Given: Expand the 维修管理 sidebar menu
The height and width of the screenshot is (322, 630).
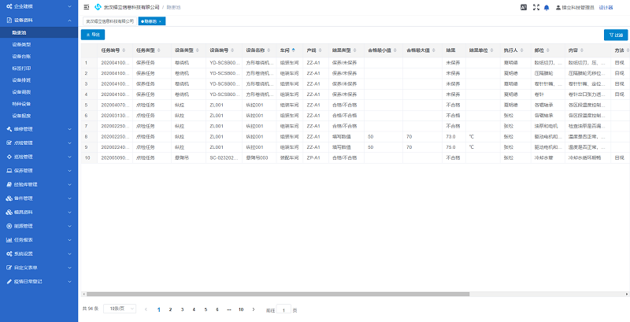Looking at the screenshot, I should (38, 129).
